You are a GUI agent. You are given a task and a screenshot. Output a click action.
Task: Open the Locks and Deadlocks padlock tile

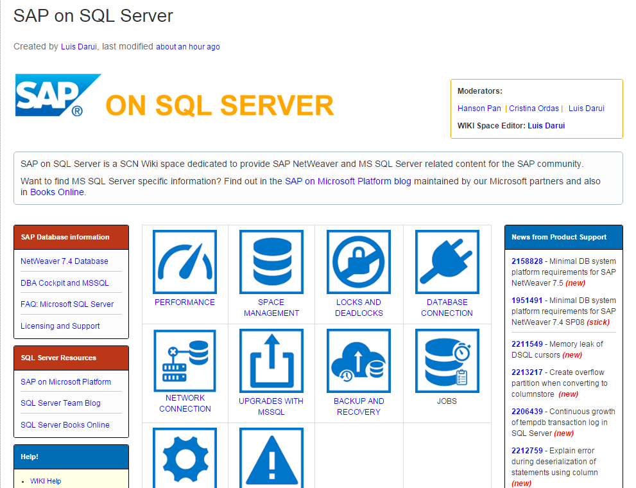(x=358, y=262)
